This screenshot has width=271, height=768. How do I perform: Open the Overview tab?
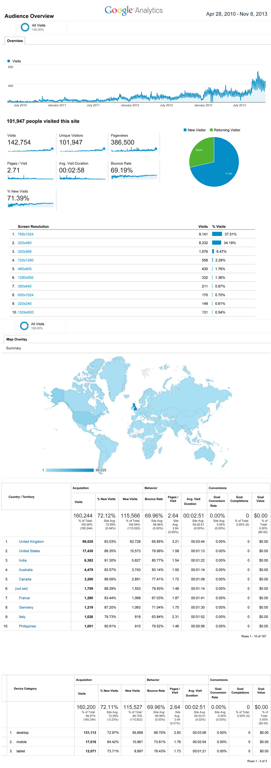(x=15, y=41)
